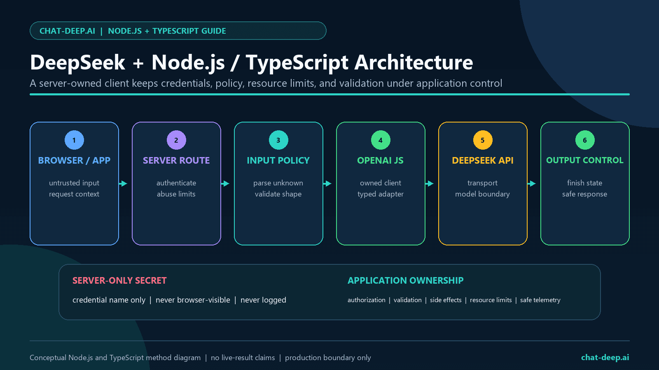
Task: Click the 'abuse limits' text
Action: tap(176, 194)
